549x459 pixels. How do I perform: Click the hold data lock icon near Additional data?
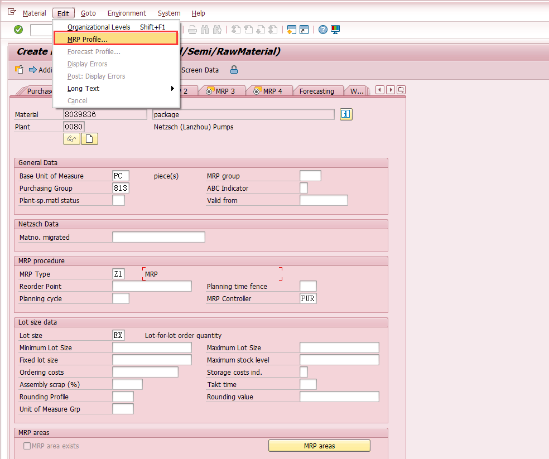point(18,70)
